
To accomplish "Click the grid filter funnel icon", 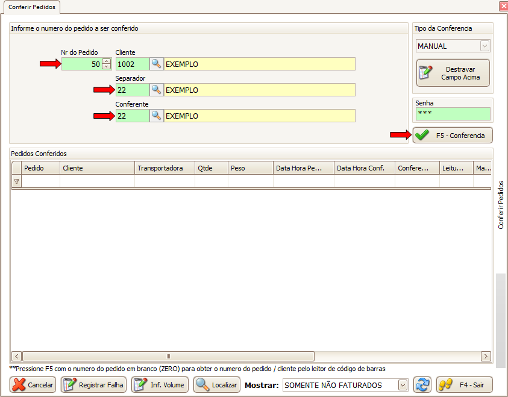I will coord(16,181).
